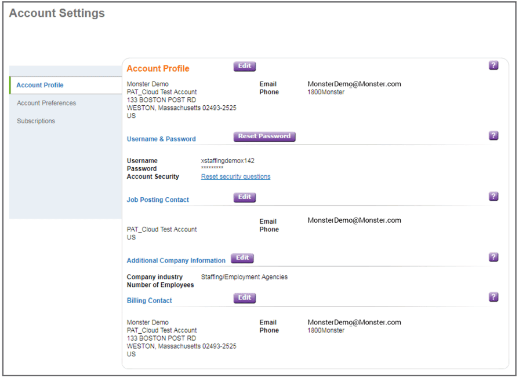This screenshot has width=519, height=380.
Task: Show help for Additional Company Information
Action: pyautogui.click(x=493, y=257)
